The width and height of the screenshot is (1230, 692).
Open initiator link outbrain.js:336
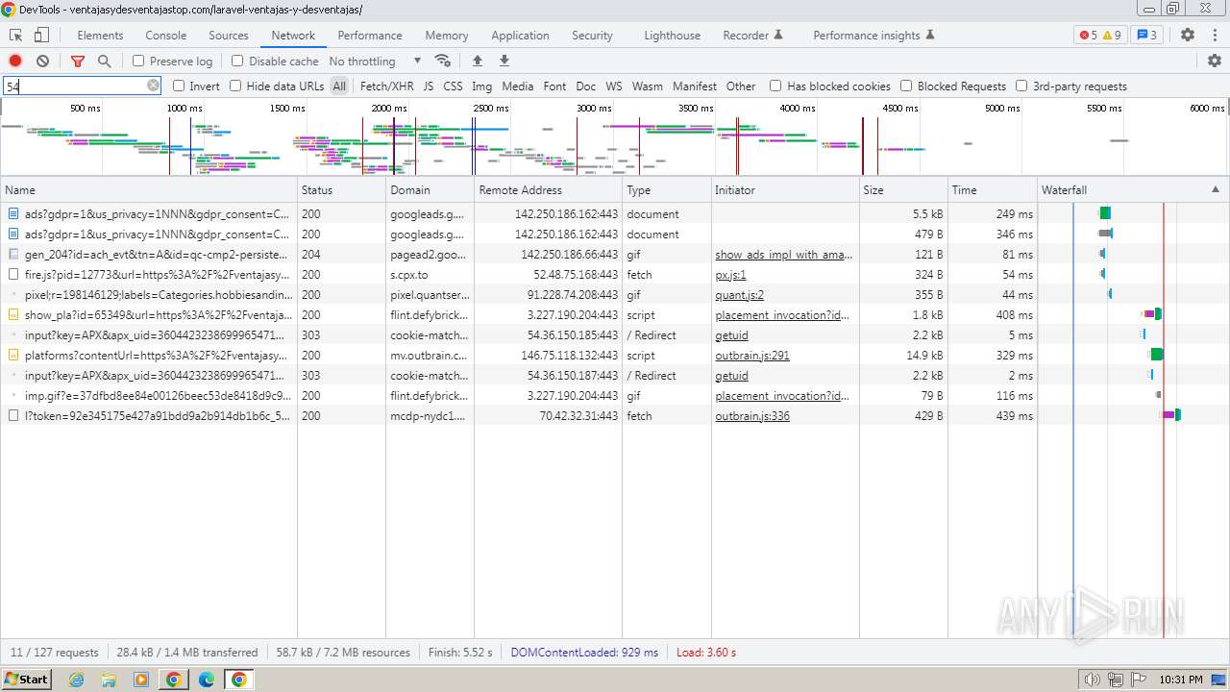tap(752, 416)
